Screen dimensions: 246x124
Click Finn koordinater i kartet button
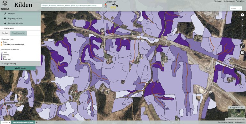tap(23, 122)
